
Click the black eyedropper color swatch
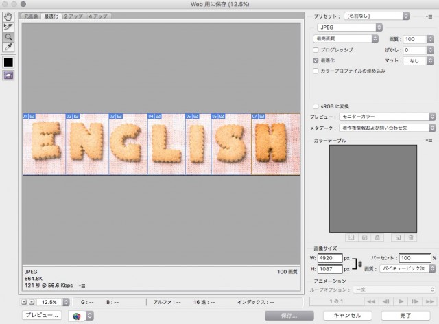(x=8, y=62)
